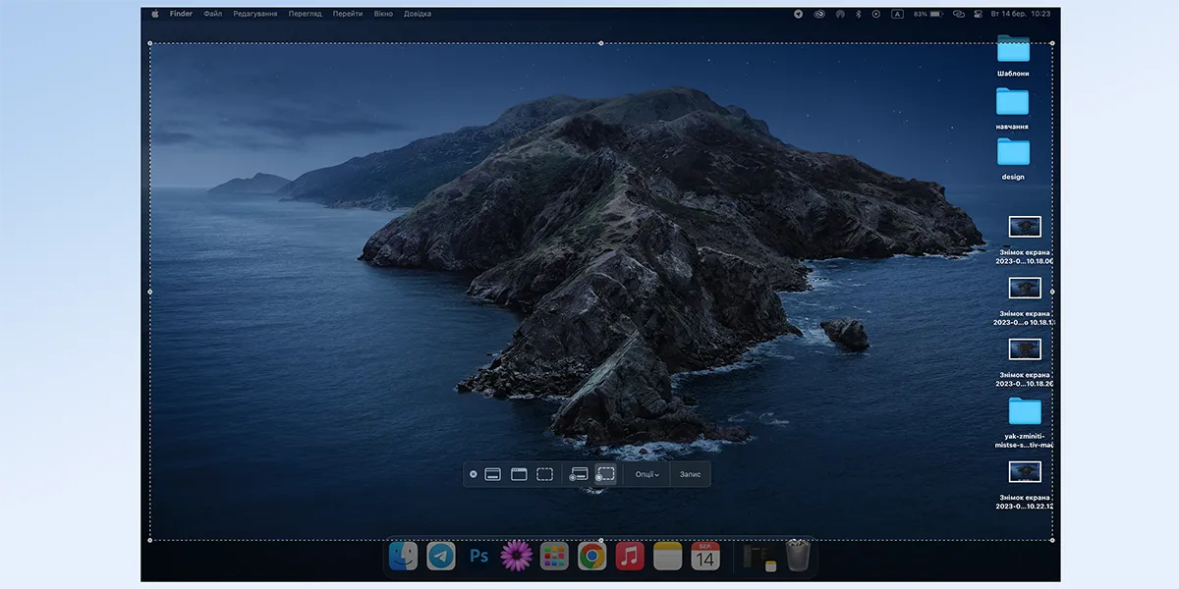Open the Вікно menu
The width and height of the screenshot is (1179, 589).
(383, 14)
